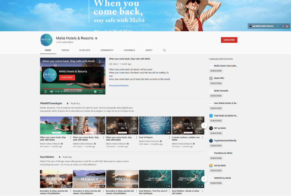This screenshot has width=291, height=196.
Task: Open options for first 'When you come back' video
Action: (71, 137)
